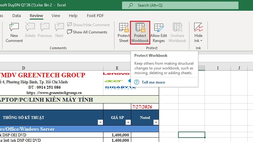Open filter dropdown for Noted column
The image size is (253, 142).
[156, 122]
